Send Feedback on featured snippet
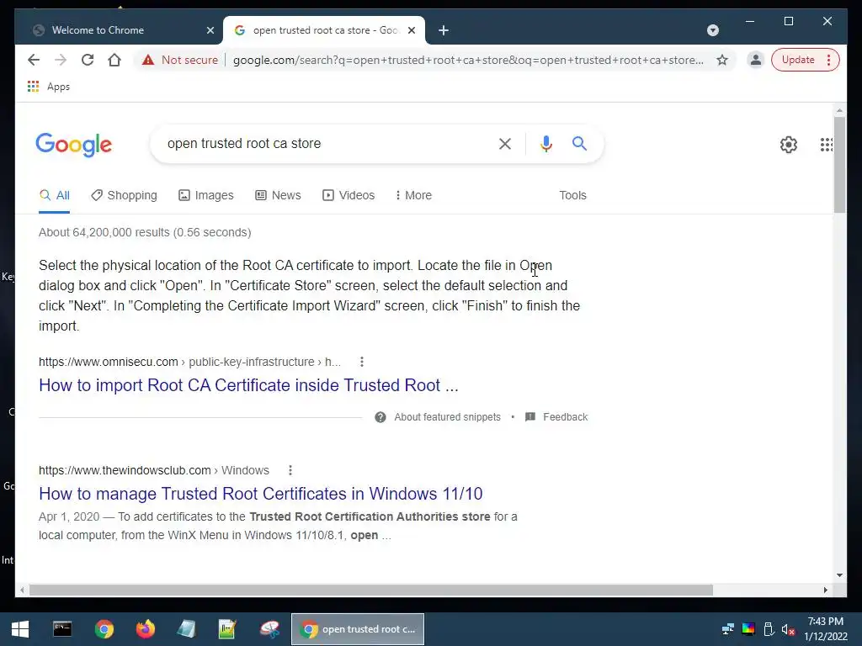 [x=556, y=417]
